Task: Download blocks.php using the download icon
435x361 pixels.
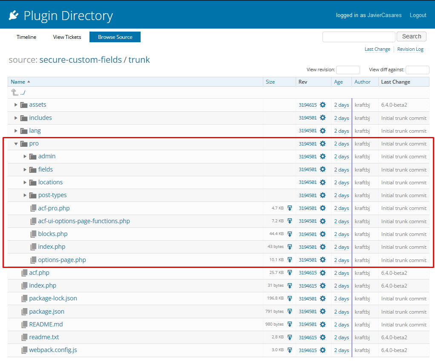Action: (x=290, y=234)
